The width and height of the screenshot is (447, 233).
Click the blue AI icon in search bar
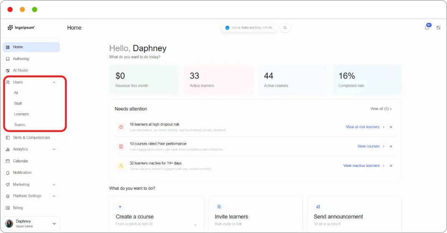pos(227,28)
